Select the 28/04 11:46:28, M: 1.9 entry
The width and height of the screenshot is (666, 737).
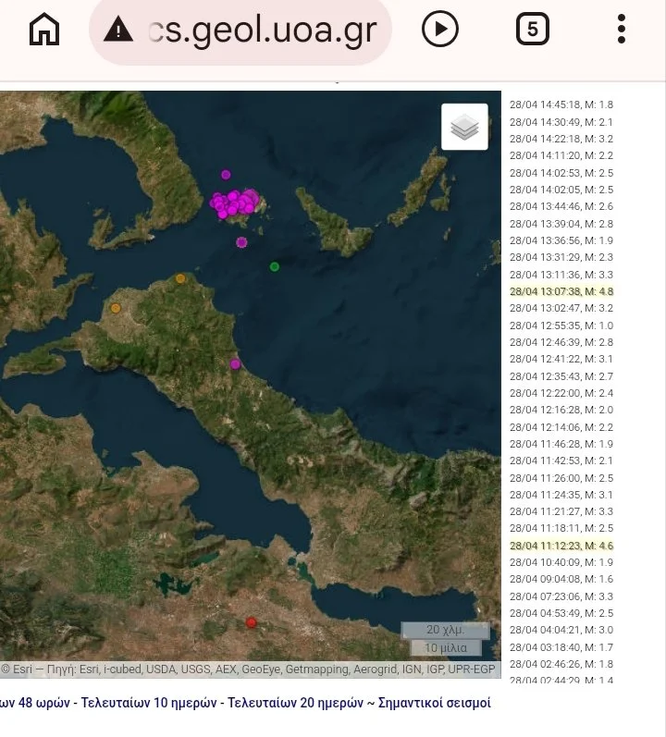[561, 444]
